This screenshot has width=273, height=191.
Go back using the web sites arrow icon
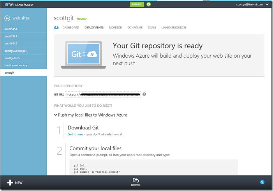click(7, 18)
